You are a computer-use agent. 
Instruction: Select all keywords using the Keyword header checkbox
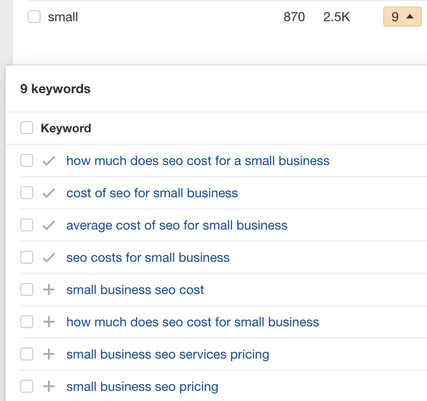coord(26,128)
